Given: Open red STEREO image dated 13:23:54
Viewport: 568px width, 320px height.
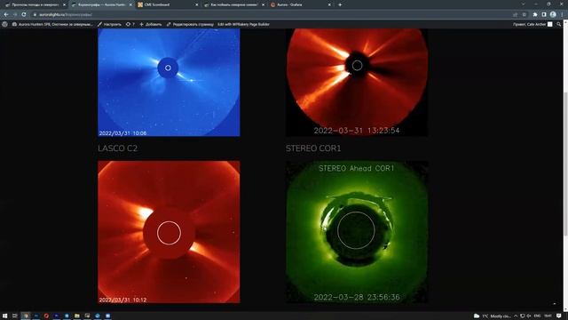Looking at the screenshot, I should pos(357,83).
